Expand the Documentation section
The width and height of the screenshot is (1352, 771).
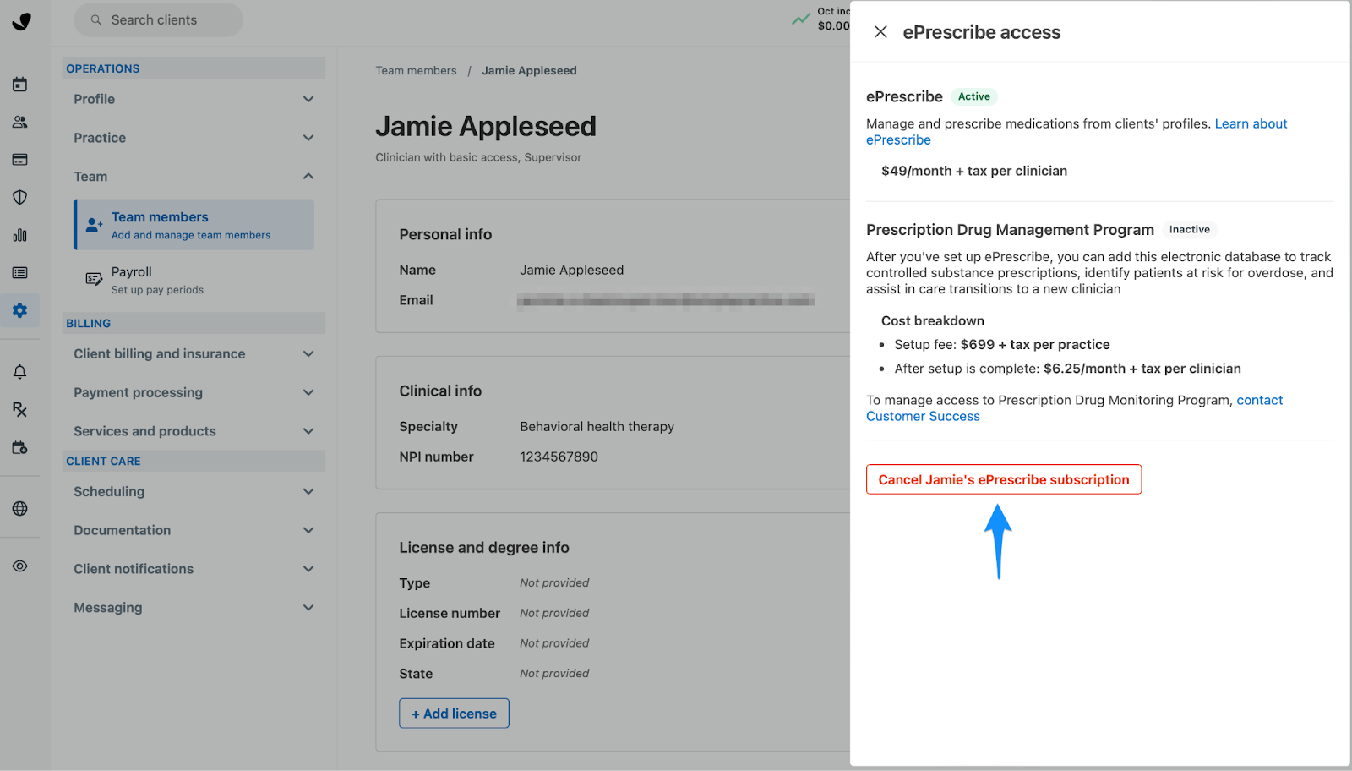click(x=194, y=531)
